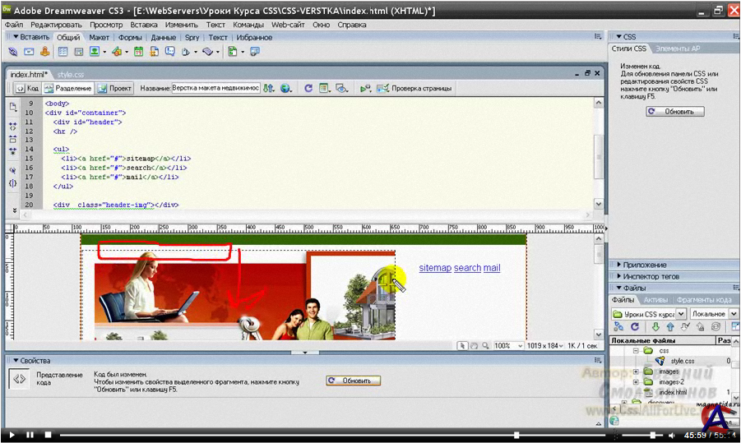Viewport: 741px width, 443px height.
Task: Expand the Приложение panel
Action: (x=618, y=265)
